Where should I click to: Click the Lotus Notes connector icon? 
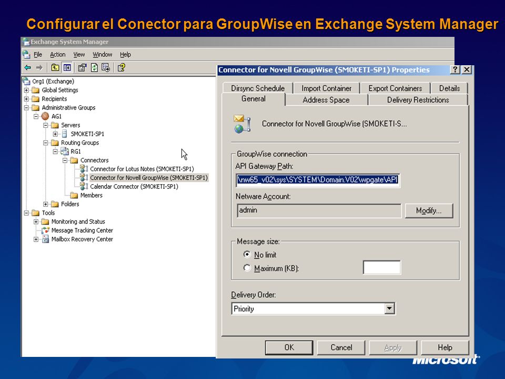pos(84,168)
